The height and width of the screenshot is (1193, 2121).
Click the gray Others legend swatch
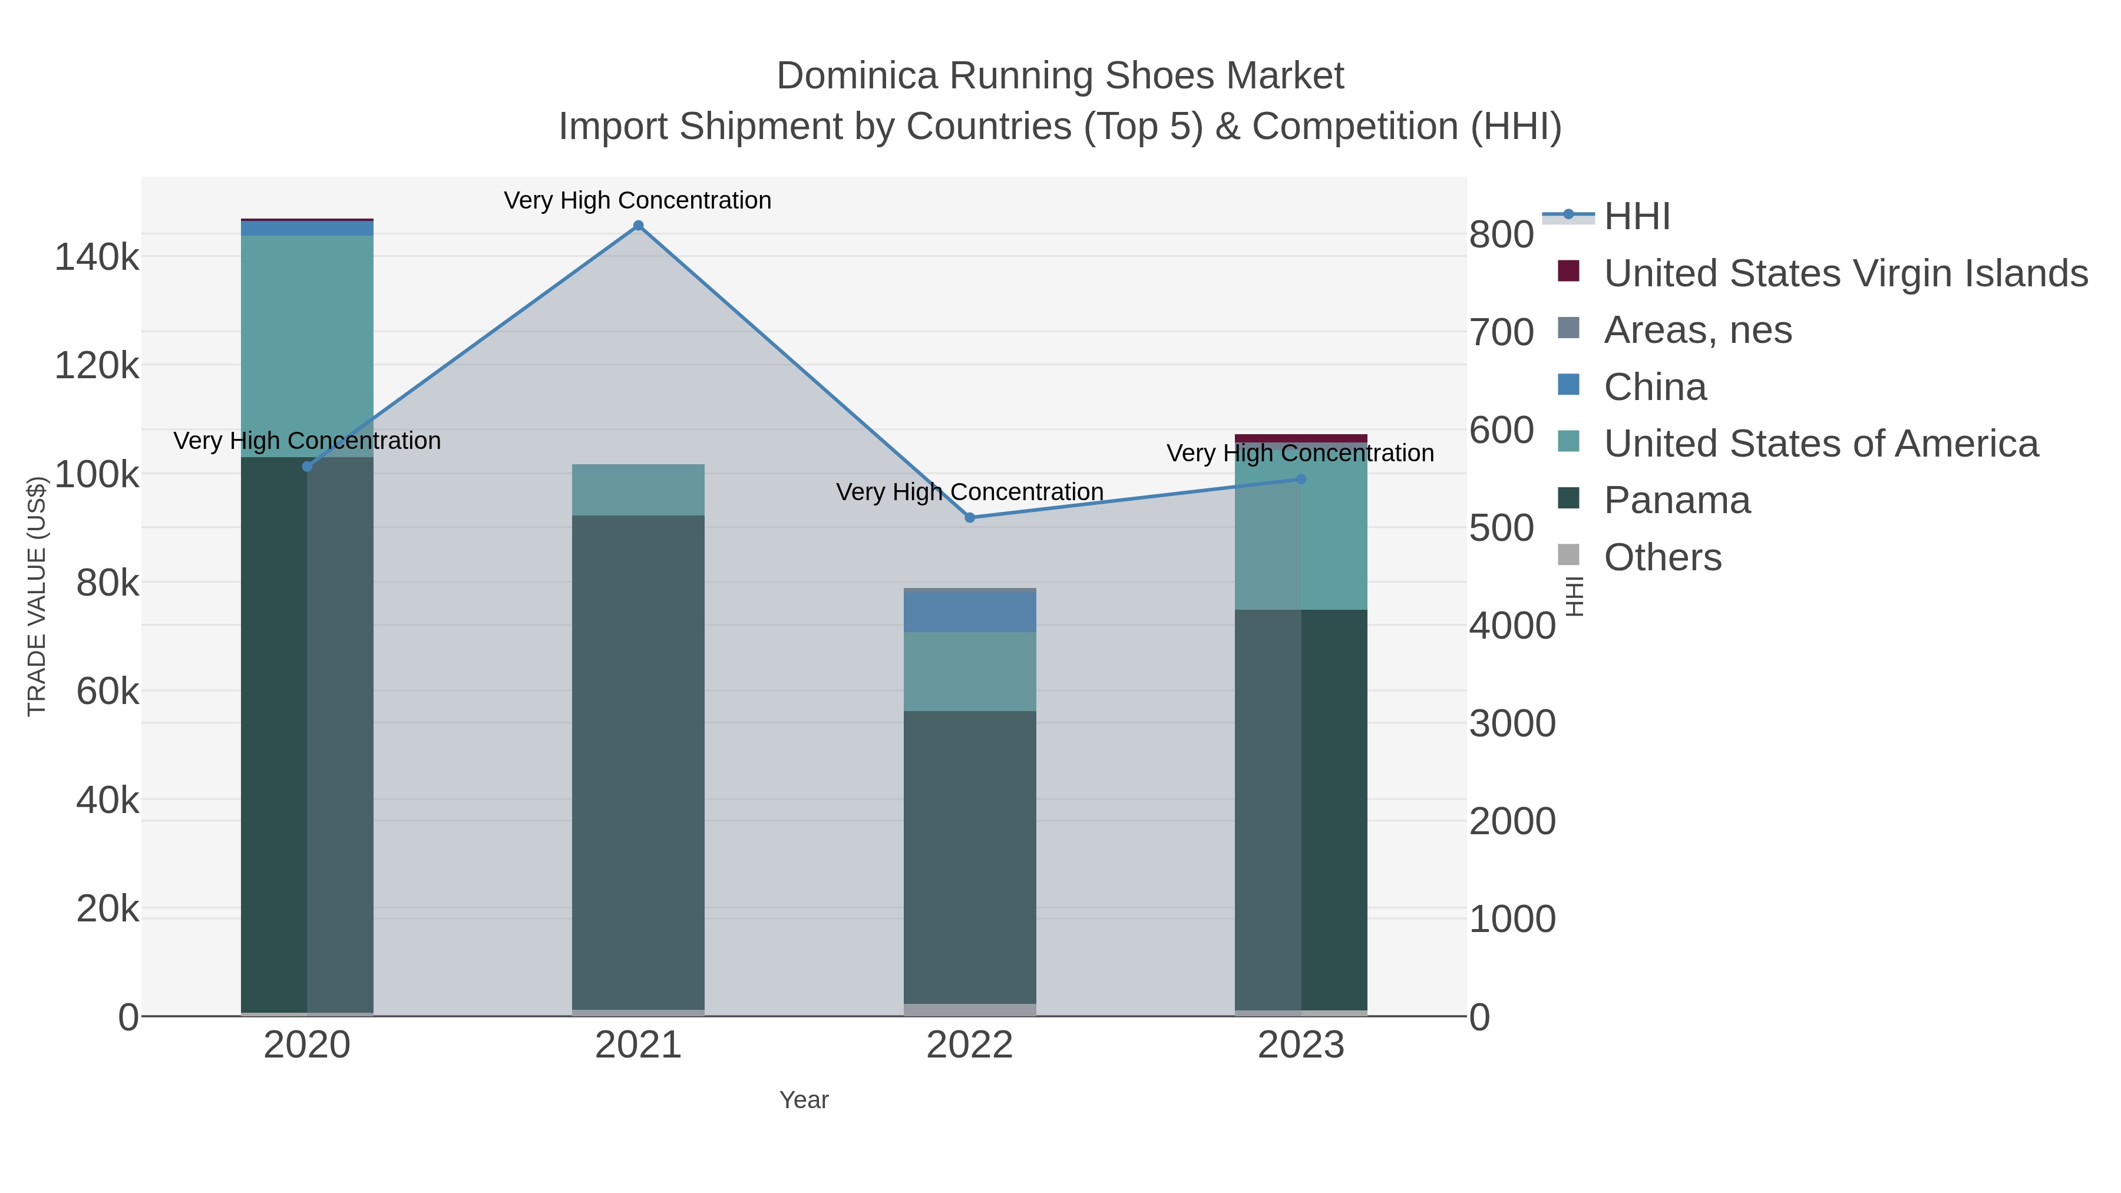1568,554
